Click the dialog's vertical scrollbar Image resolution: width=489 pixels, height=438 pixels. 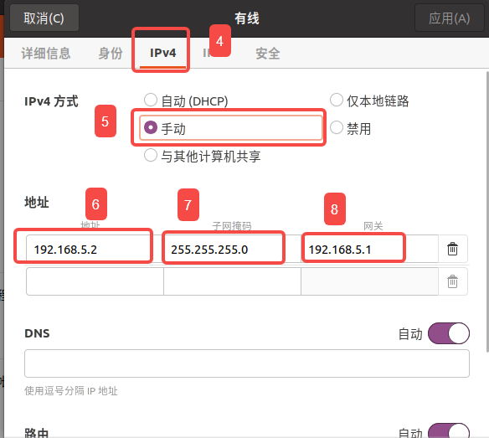click(487, 212)
